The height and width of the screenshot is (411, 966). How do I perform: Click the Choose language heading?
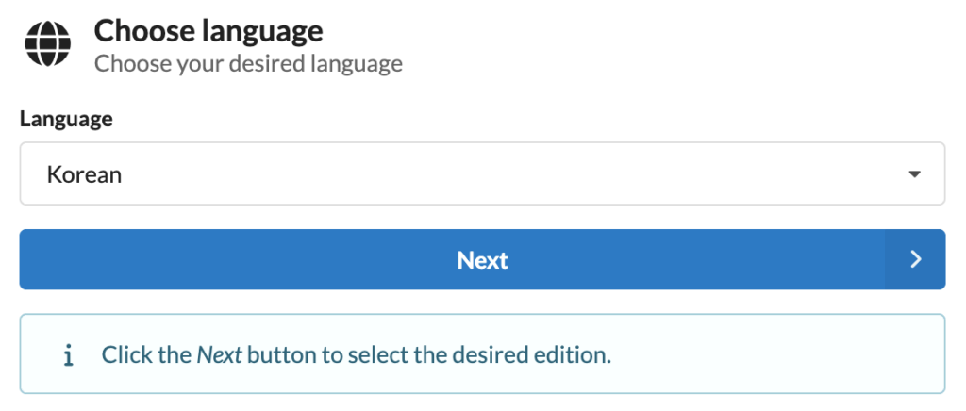click(208, 31)
